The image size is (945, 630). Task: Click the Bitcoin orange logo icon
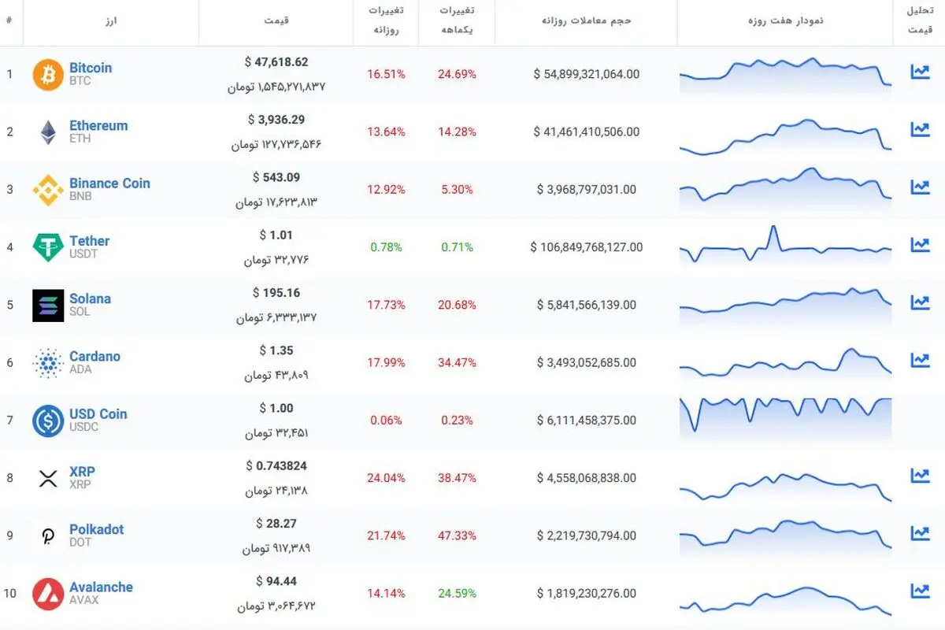48,75
